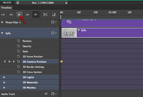Mute audio playback with the speaker button
This screenshot has height=97, width=143.
(36, 14)
